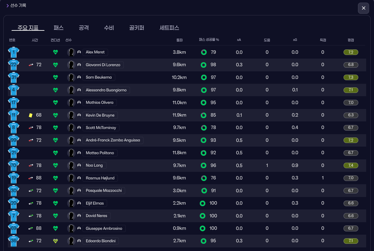Click the small person icon beside Mathías Olivera
The width and height of the screenshot is (374, 251).
pos(79,102)
